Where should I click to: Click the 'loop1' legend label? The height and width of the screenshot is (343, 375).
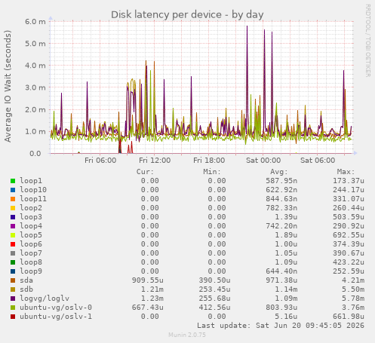31,181
